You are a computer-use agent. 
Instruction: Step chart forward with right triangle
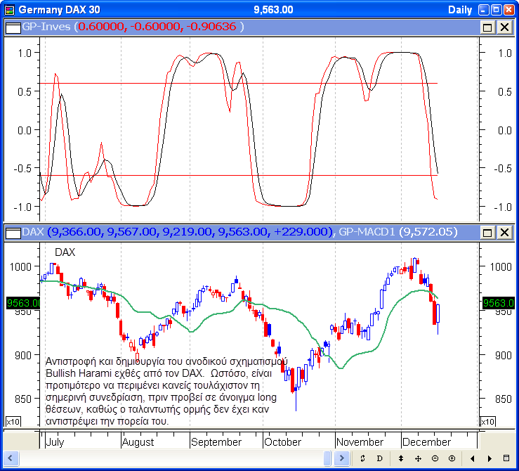tap(488, 458)
